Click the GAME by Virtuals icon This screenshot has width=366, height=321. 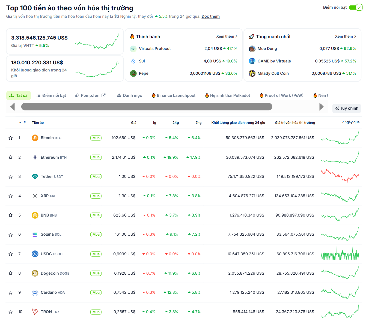click(252, 61)
